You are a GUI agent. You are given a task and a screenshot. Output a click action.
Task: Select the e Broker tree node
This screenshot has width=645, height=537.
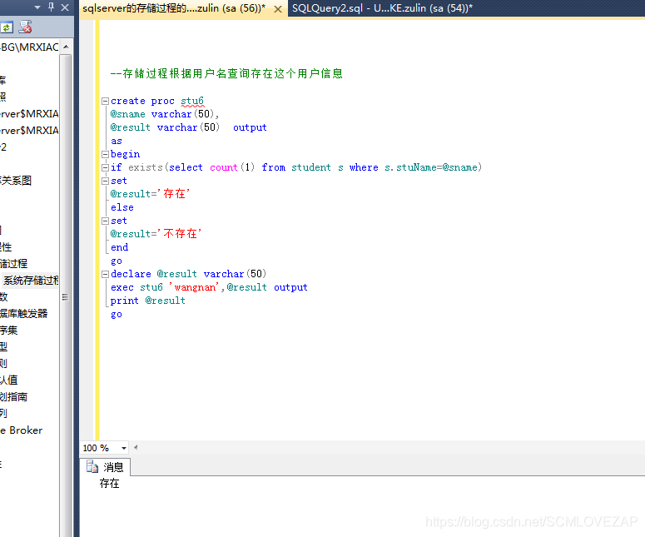(x=21, y=430)
